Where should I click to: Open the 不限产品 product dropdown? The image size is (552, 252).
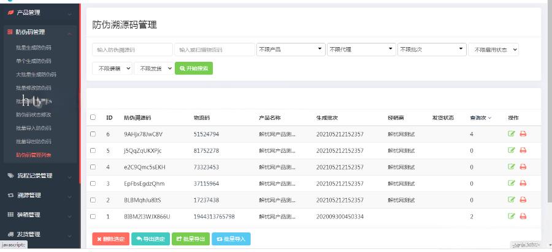[x=291, y=50]
